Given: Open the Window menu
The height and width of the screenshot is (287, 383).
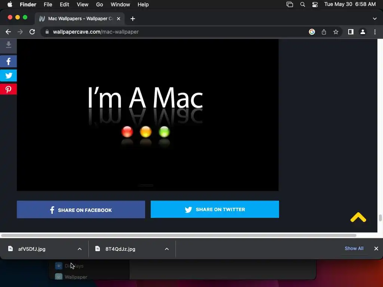Looking at the screenshot, I should coord(120,4).
